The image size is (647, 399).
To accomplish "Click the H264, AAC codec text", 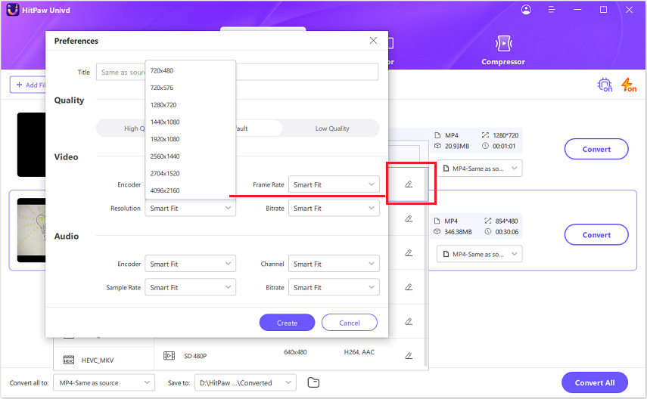I will [359, 352].
